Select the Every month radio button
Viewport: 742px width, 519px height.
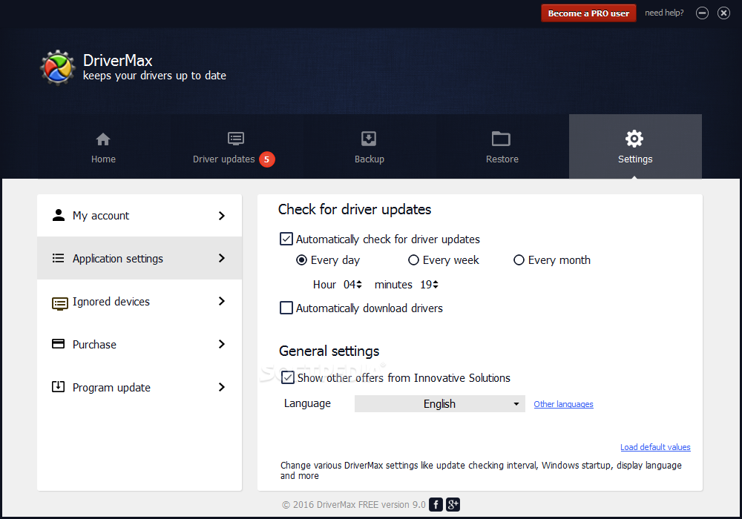519,260
